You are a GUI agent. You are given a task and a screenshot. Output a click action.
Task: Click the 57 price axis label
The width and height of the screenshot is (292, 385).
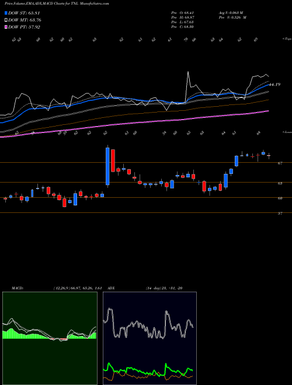pyautogui.click(x=280, y=213)
